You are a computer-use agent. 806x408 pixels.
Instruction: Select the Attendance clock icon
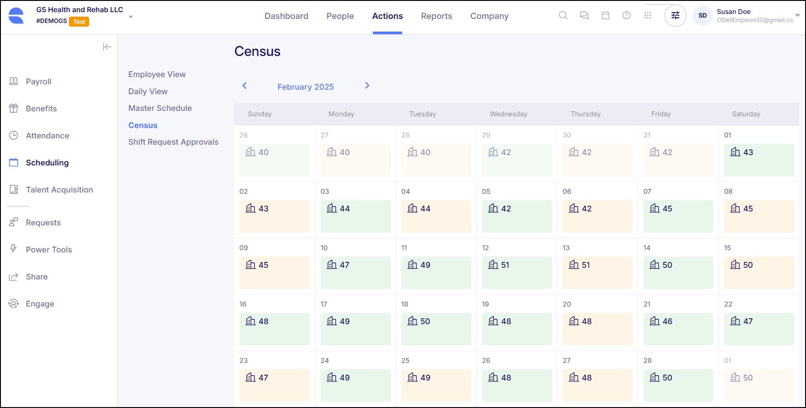click(13, 135)
